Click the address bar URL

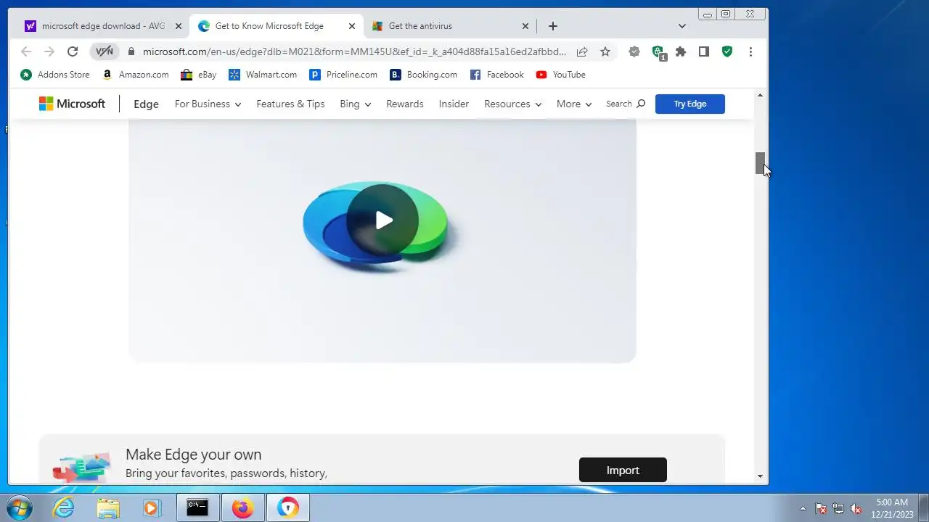coord(354,51)
